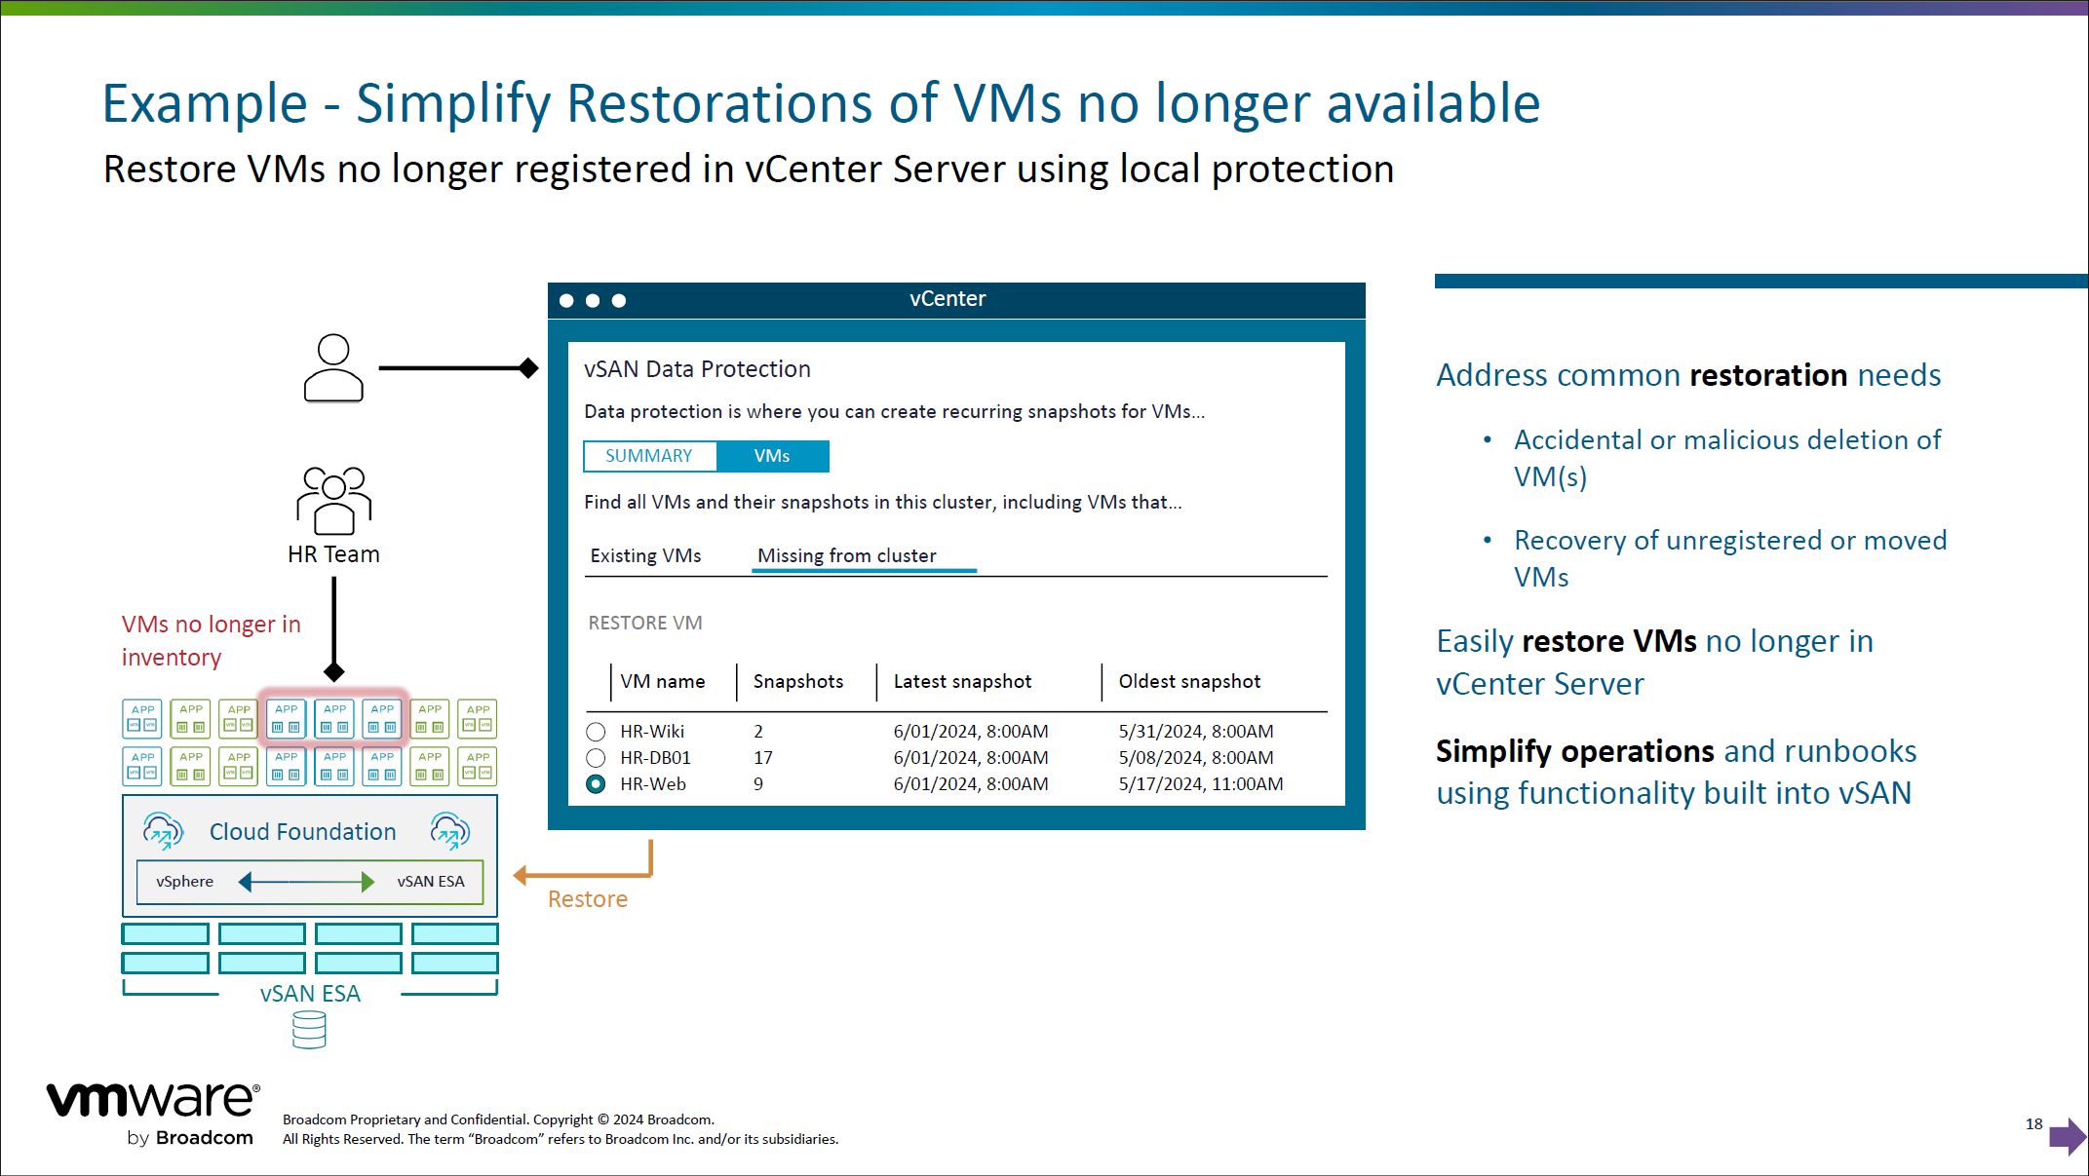
Task: Click the VMware by Broadcom logo
Action: 153,1113
